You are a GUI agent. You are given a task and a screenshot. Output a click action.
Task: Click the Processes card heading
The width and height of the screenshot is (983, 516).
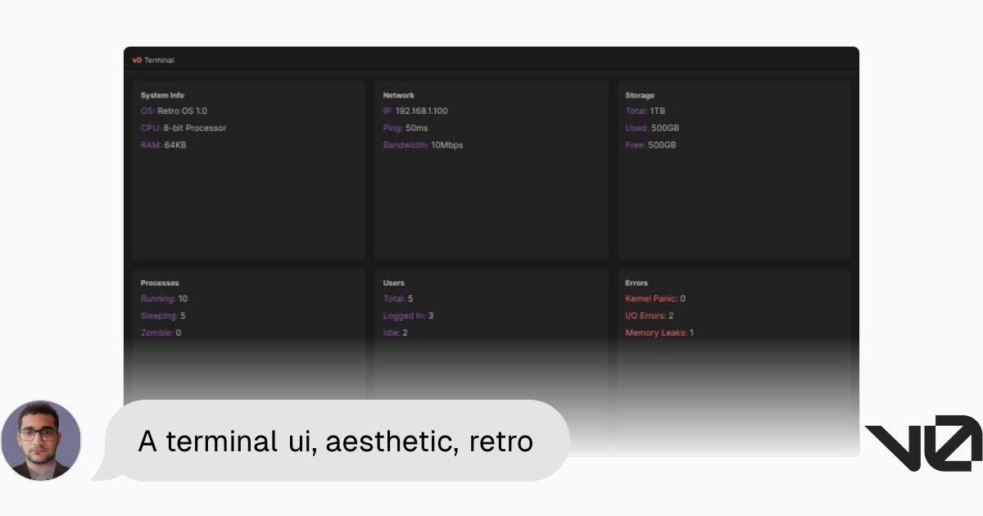pyautogui.click(x=160, y=283)
